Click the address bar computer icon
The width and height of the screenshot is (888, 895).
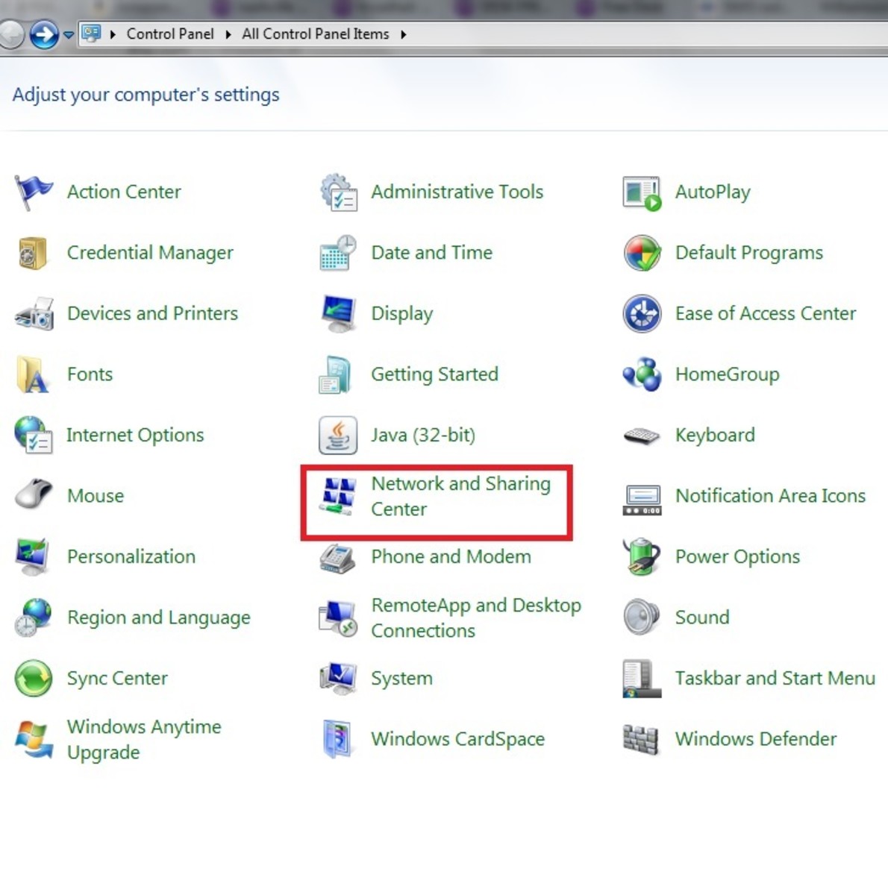(x=92, y=34)
